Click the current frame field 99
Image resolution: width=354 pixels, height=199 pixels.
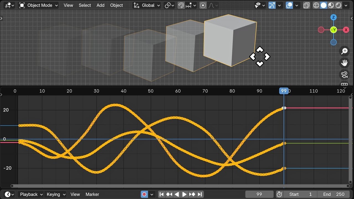coord(259,194)
